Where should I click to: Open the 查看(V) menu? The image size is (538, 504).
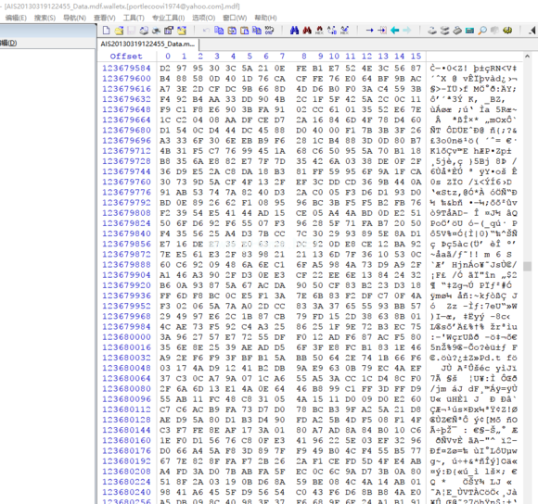(x=105, y=18)
